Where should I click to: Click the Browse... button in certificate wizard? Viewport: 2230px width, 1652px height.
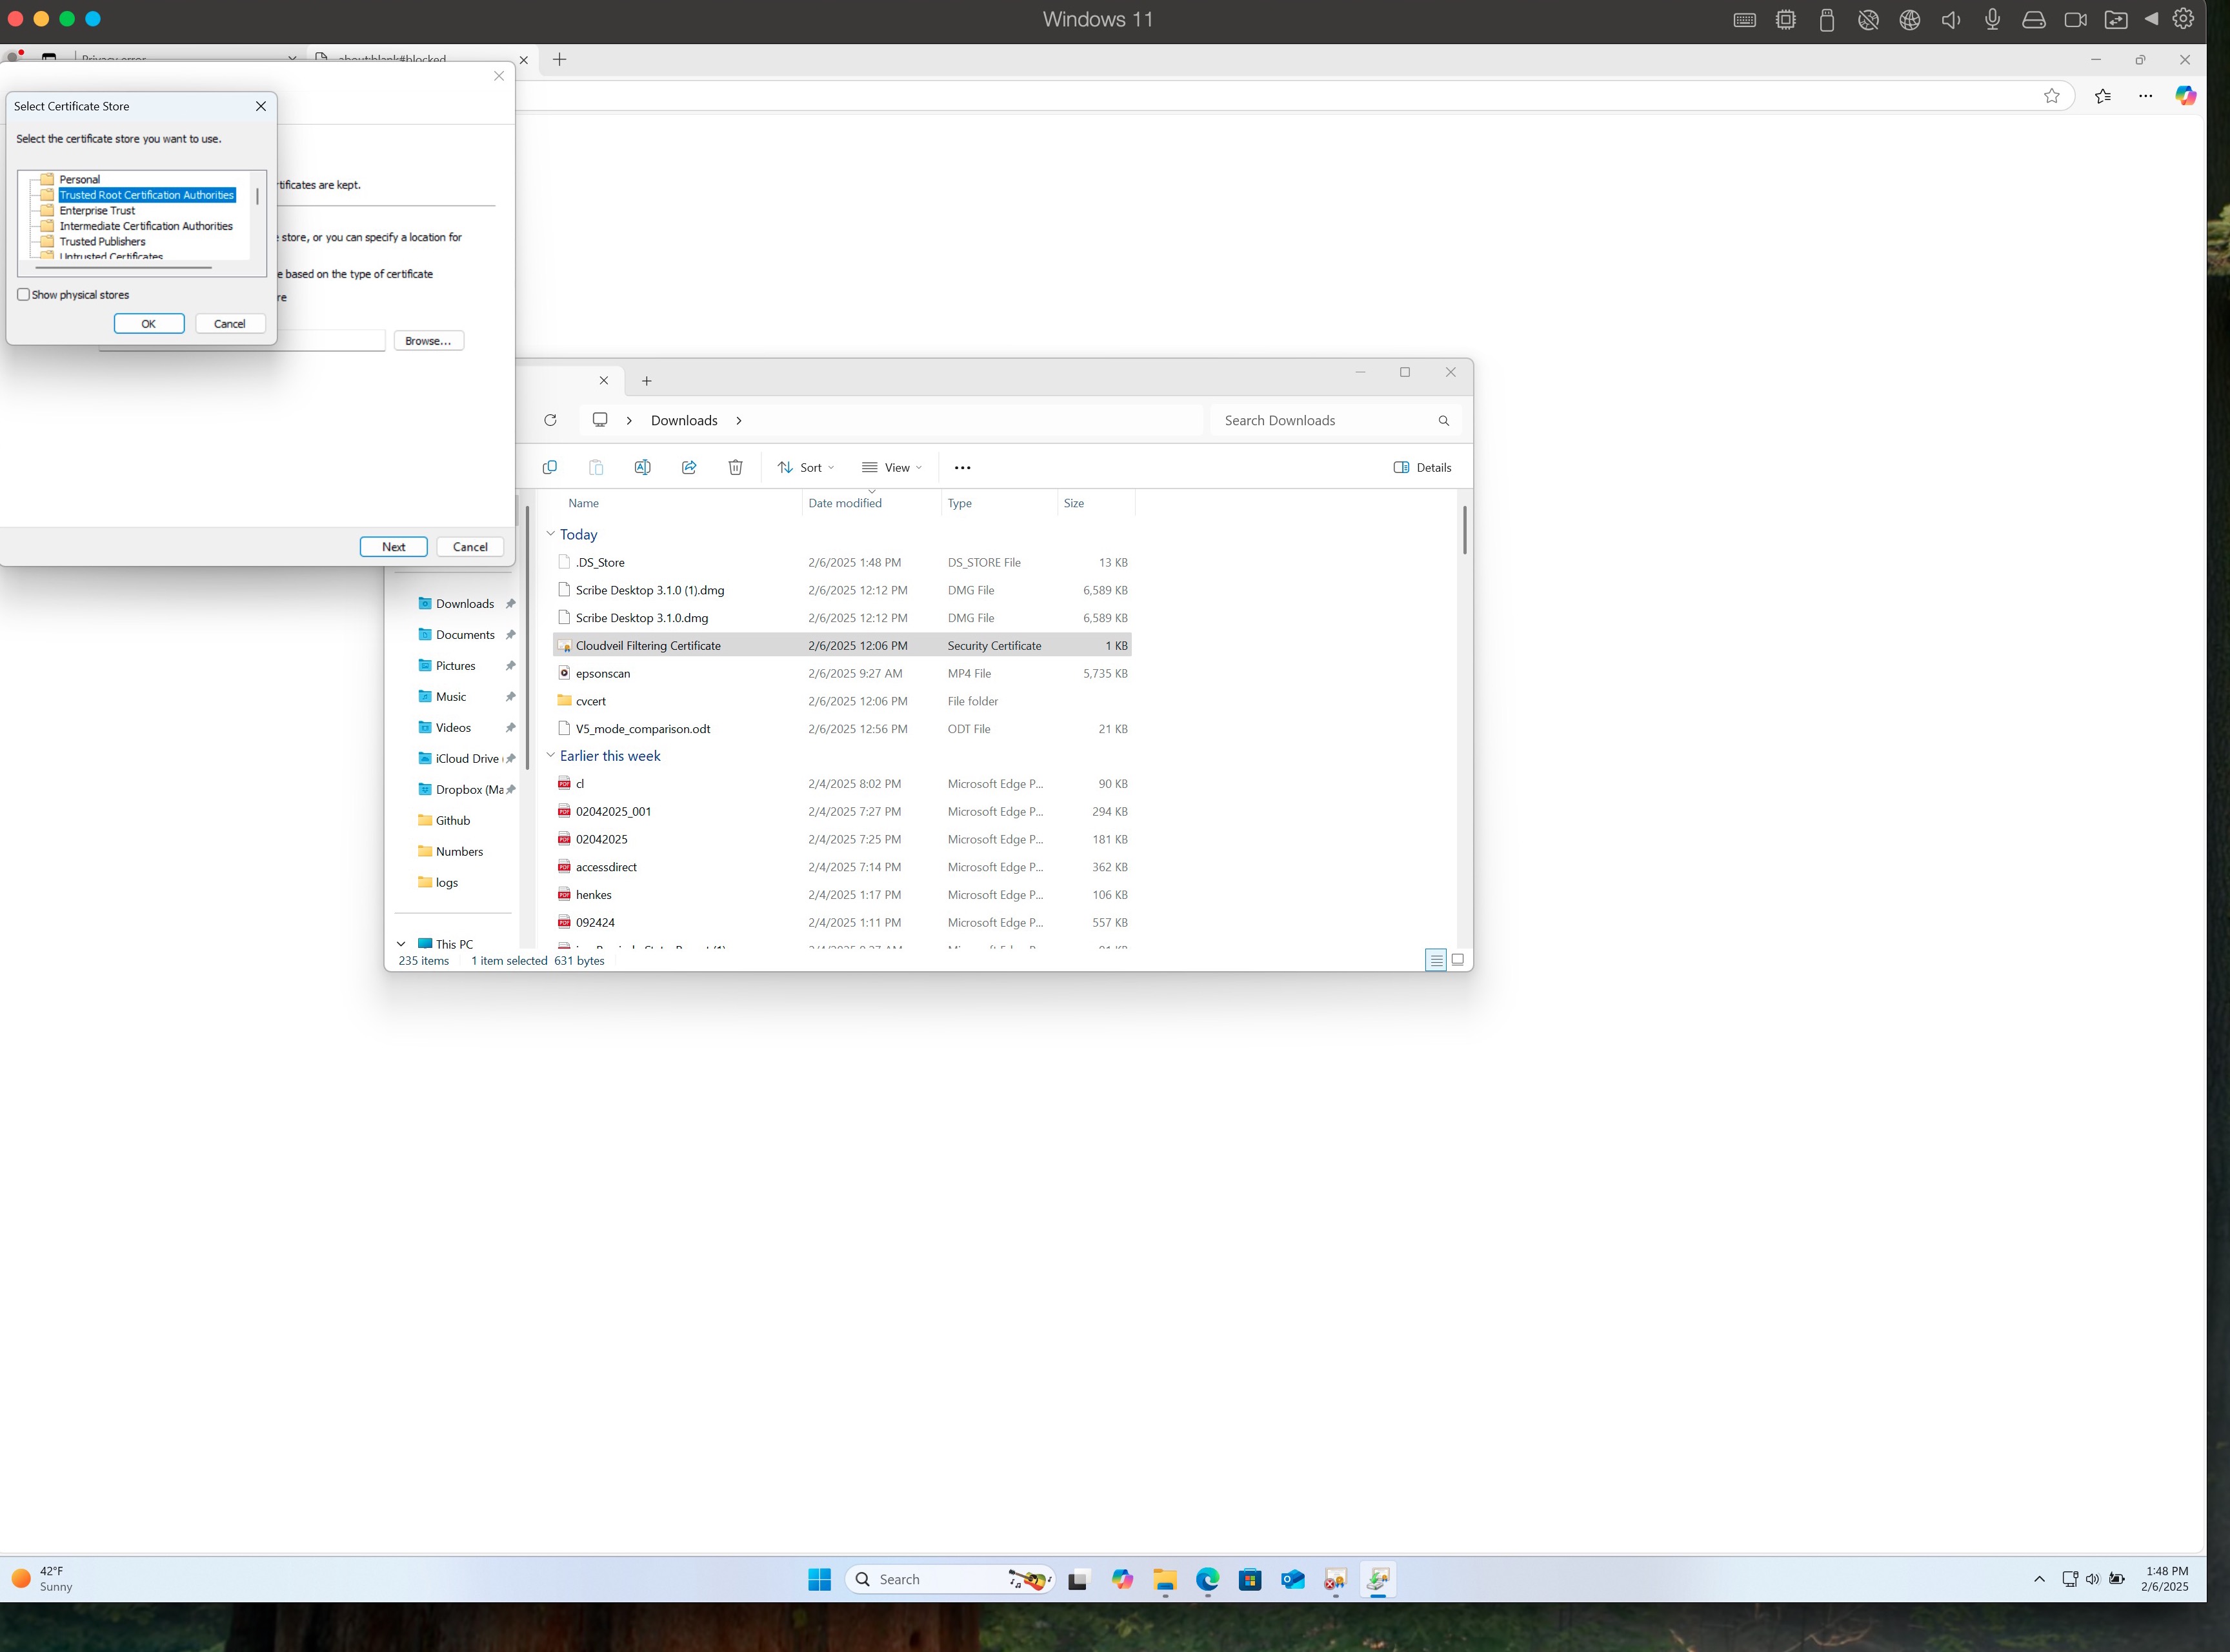428,341
